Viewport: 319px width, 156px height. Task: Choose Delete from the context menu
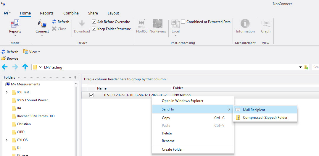193,133
